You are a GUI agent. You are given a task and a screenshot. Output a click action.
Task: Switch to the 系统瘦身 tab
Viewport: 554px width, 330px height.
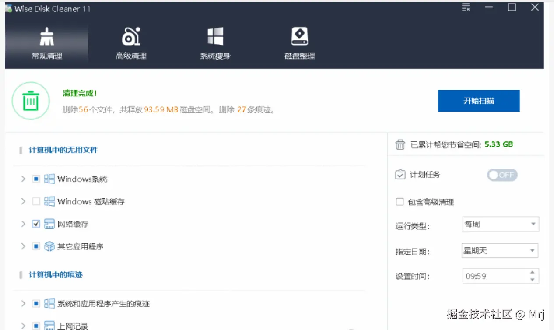(x=215, y=43)
